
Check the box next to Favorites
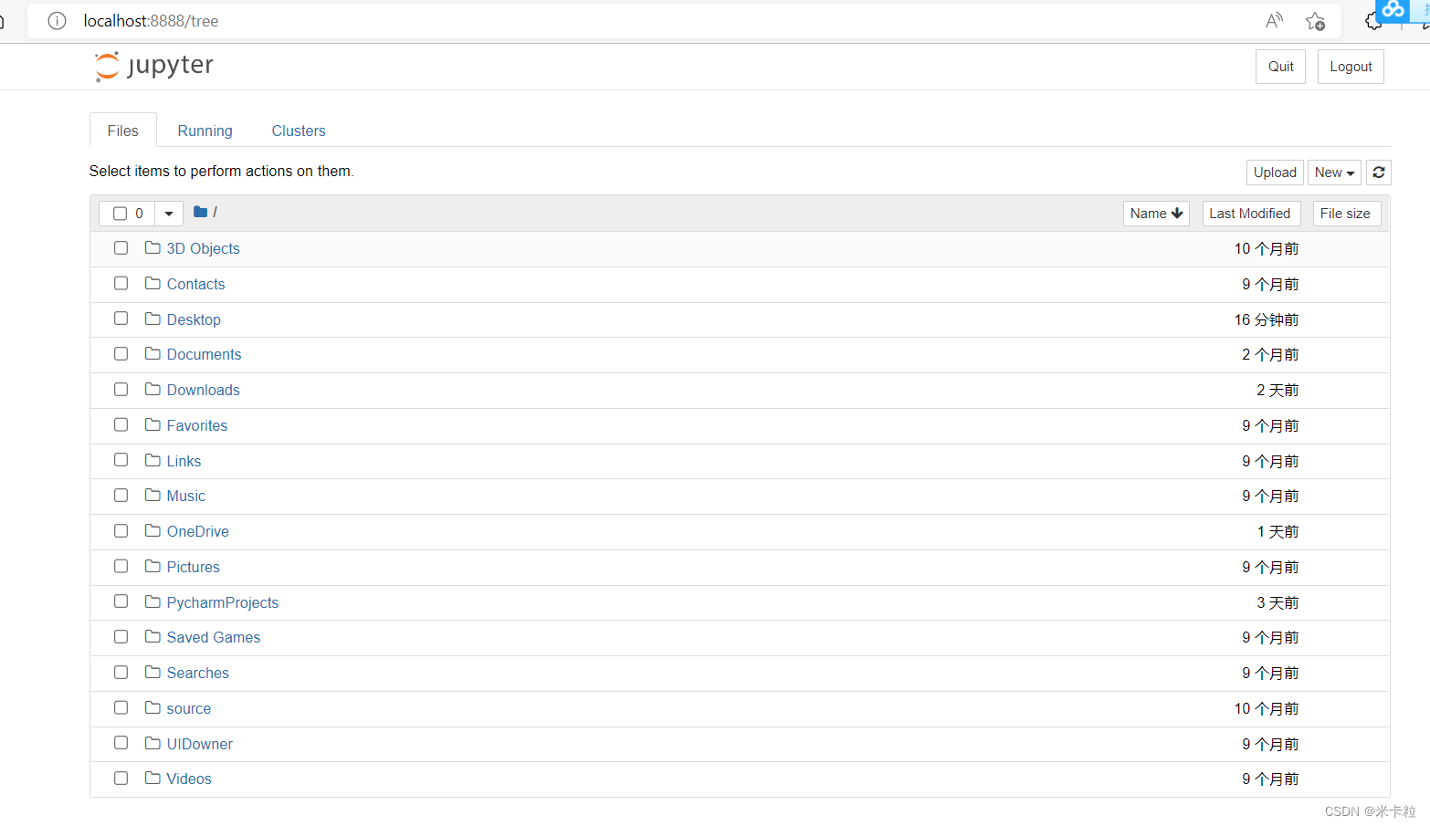click(x=121, y=424)
